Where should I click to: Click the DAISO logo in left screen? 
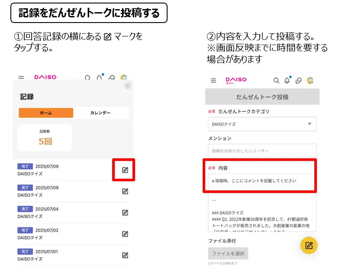[45, 77]
